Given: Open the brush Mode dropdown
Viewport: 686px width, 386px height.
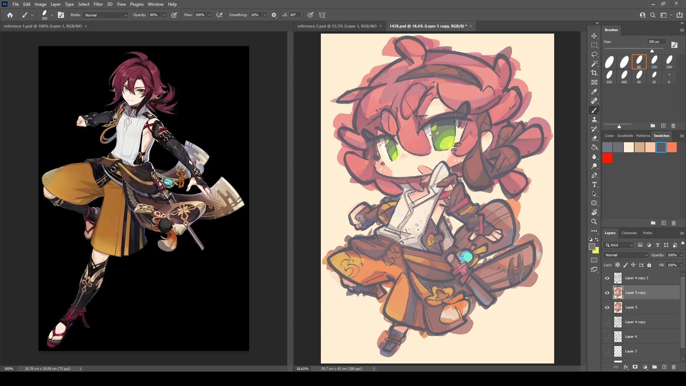Looking at the screenshot, I should point(105,15).
